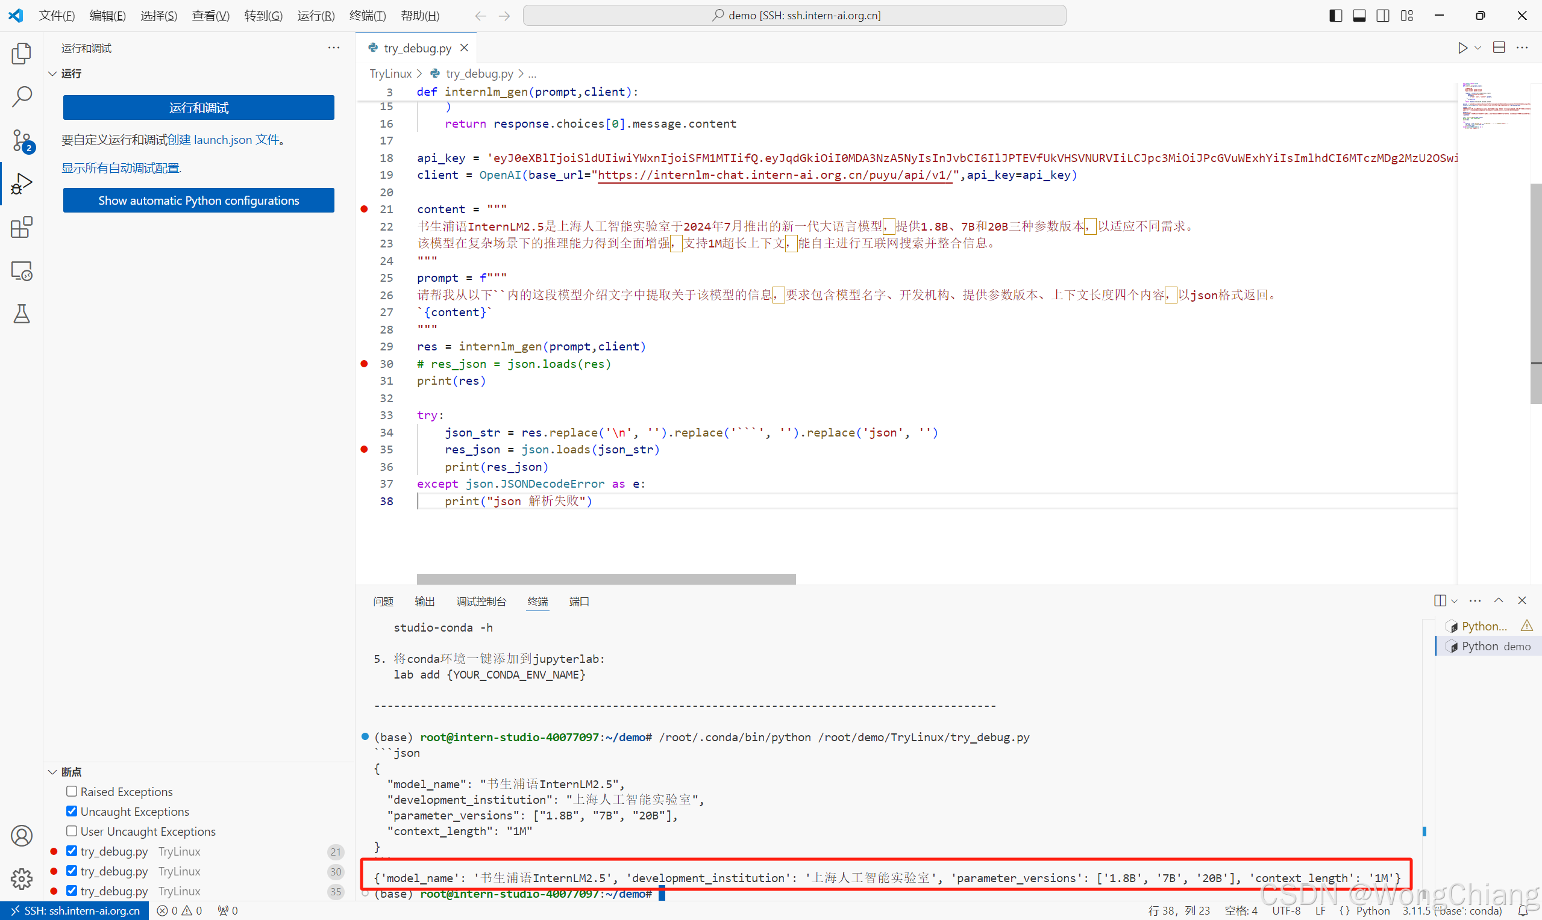Click the SSH remote status bar indicator
The width and height of the screenshot is (1542, 920).
(75, 911)
